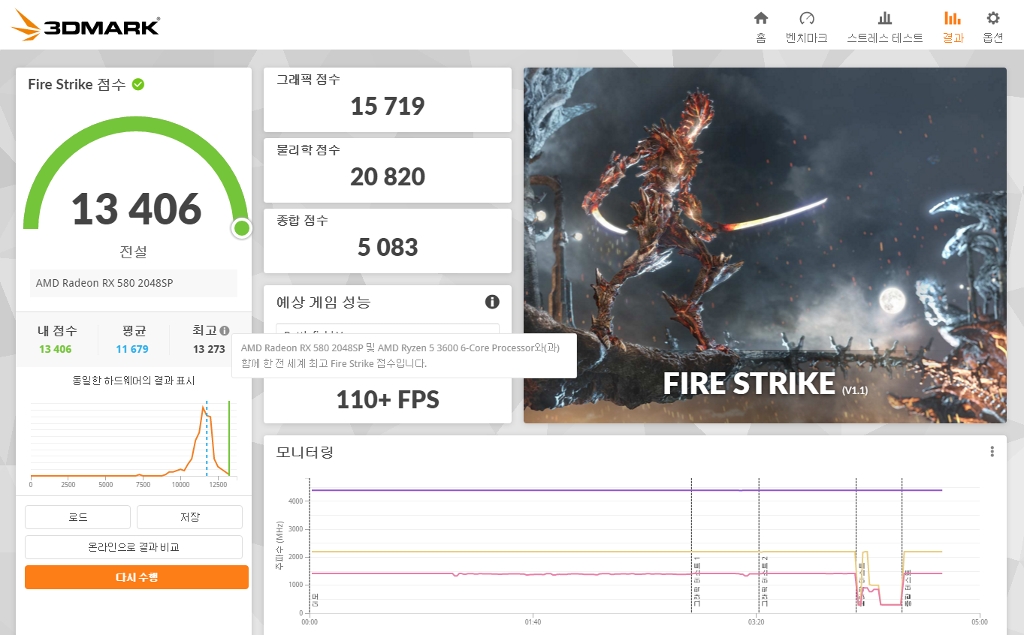Viewport: 1024px width, 635px height.
Task: Click the 그래픽 테스트 2 marker in the monitoring chart
Action: (765, 582)
